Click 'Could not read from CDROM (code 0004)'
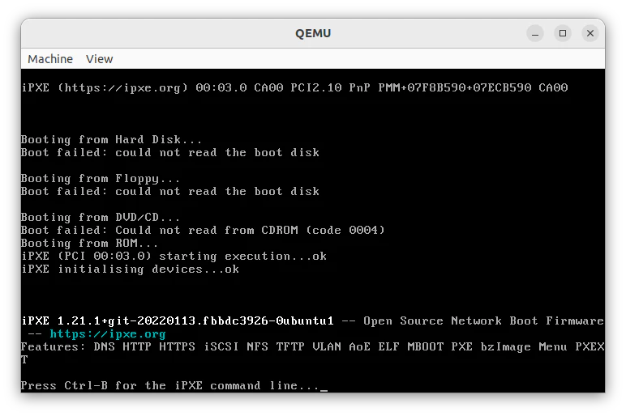This screenshot has width=626, height=416. 250,231
